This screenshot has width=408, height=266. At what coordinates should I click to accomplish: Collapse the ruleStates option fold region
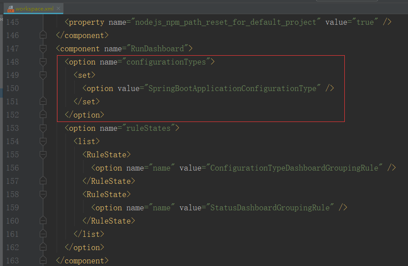tap(43, 128)
